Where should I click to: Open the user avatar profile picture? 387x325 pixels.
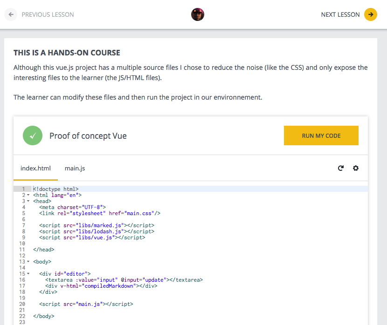[x=197, y=14]
